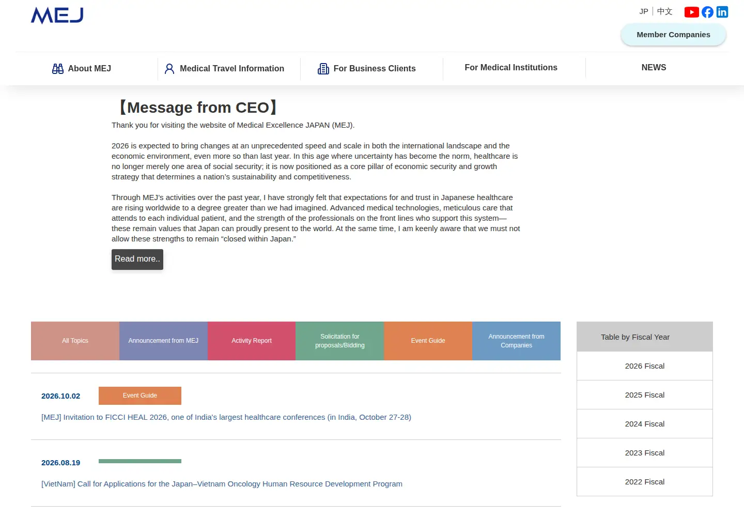Select the Announcement from Companies tab

click(516, 341)
